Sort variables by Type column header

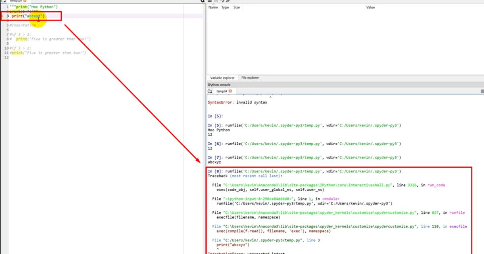click(225, 7)
